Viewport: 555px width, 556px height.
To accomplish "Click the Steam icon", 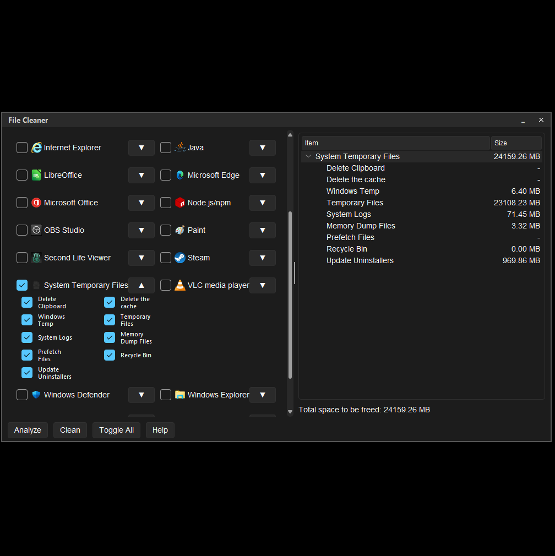I will point(180,258).
